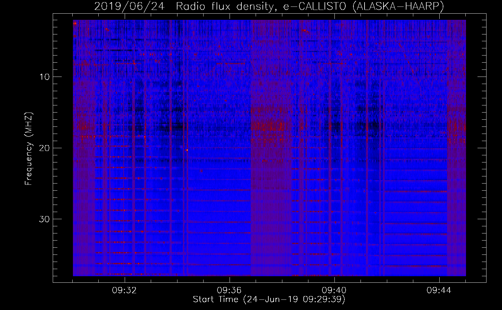
Task: Click the 30 MHz frequency tick label
Action: point(45,219)
